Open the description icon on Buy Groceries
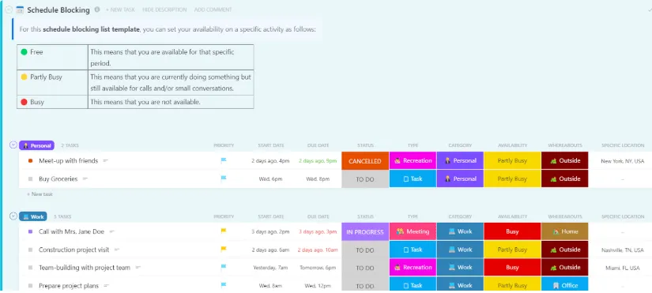 (x=85, y=179)
